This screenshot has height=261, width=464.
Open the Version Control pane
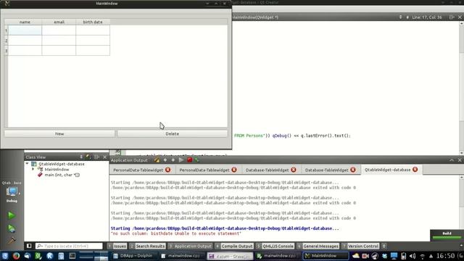pos(360,246)
